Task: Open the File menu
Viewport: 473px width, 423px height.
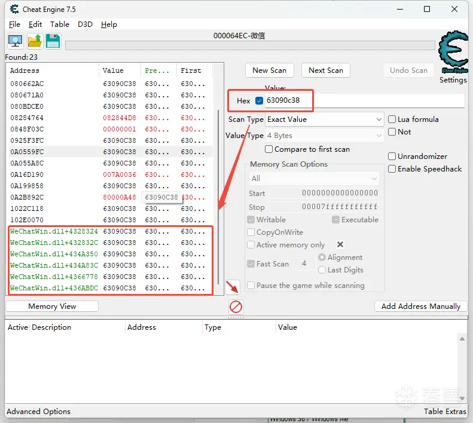Action: (14, 24)
